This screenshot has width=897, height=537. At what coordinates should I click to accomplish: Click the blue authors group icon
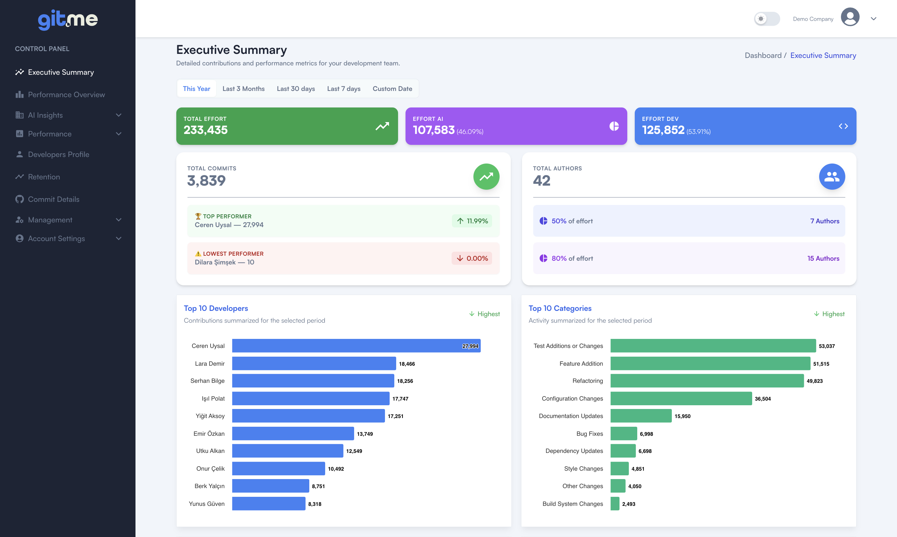click(832, 177)
